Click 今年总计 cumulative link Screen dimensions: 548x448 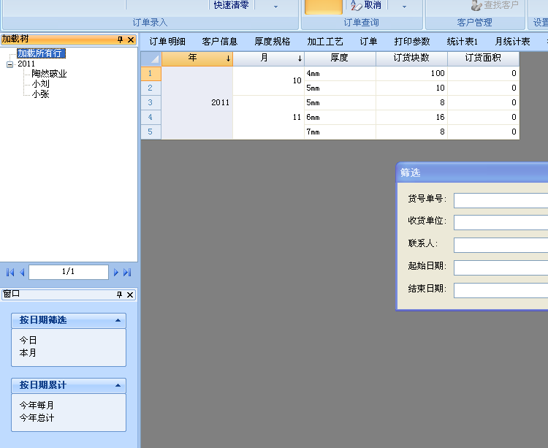click(x=37, y=418)
